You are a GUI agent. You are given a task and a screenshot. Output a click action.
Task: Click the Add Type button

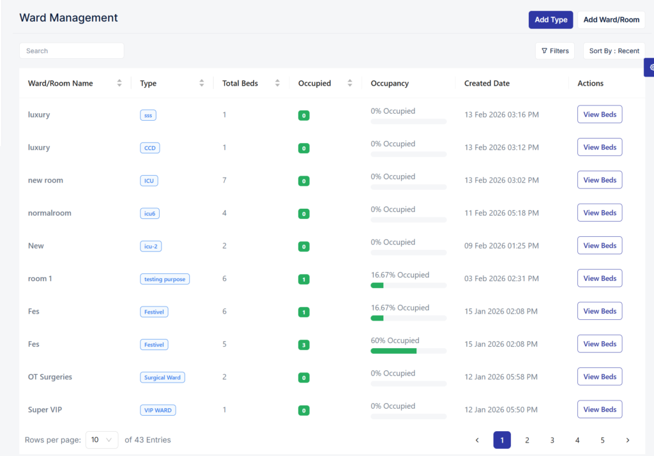pyautogui.click(x=551, y=20)
